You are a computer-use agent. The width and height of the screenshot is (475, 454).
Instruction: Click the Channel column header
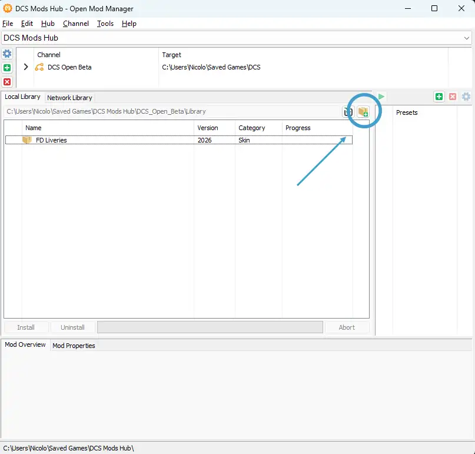coord(96,55)
